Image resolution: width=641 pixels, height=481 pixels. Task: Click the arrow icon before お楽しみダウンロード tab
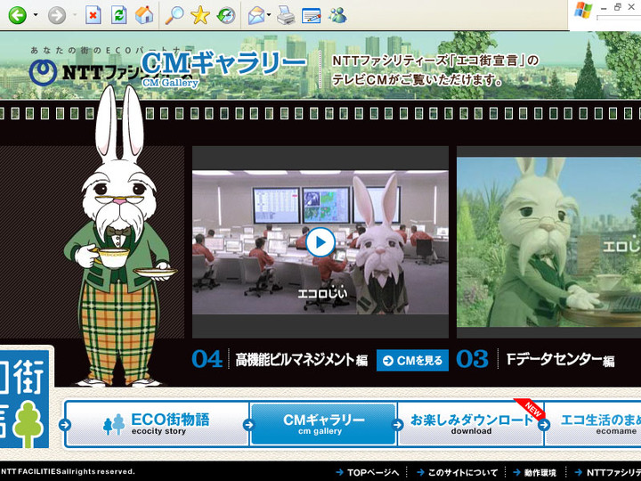click(x=397, y=425)
